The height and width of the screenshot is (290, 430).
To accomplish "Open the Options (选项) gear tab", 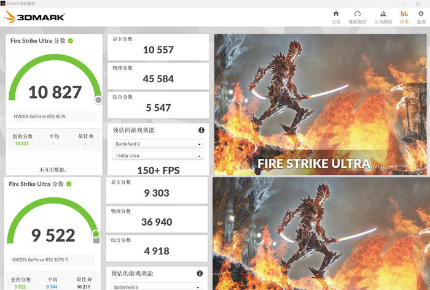I will (421, 17).
